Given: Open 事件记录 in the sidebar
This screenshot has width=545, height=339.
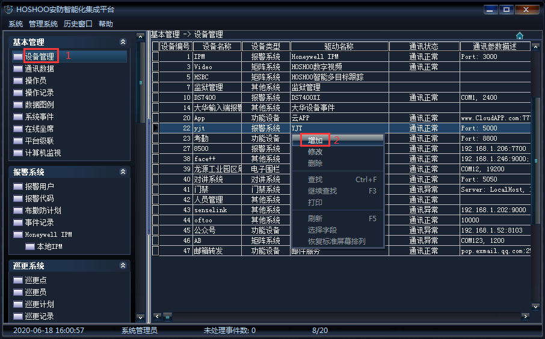Looking at the screenshot, I should click(39, 222).
